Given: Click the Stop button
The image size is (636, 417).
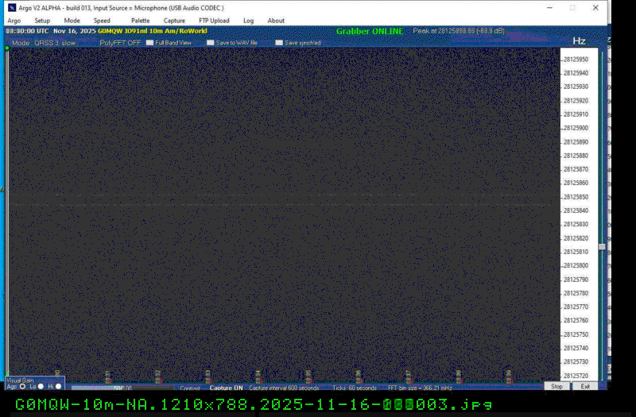Looking at the screenshot, I should [556, 386].
